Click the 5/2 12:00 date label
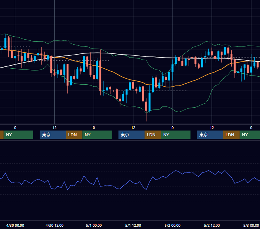Screen dimensions: 260x229 click(212, 225)
